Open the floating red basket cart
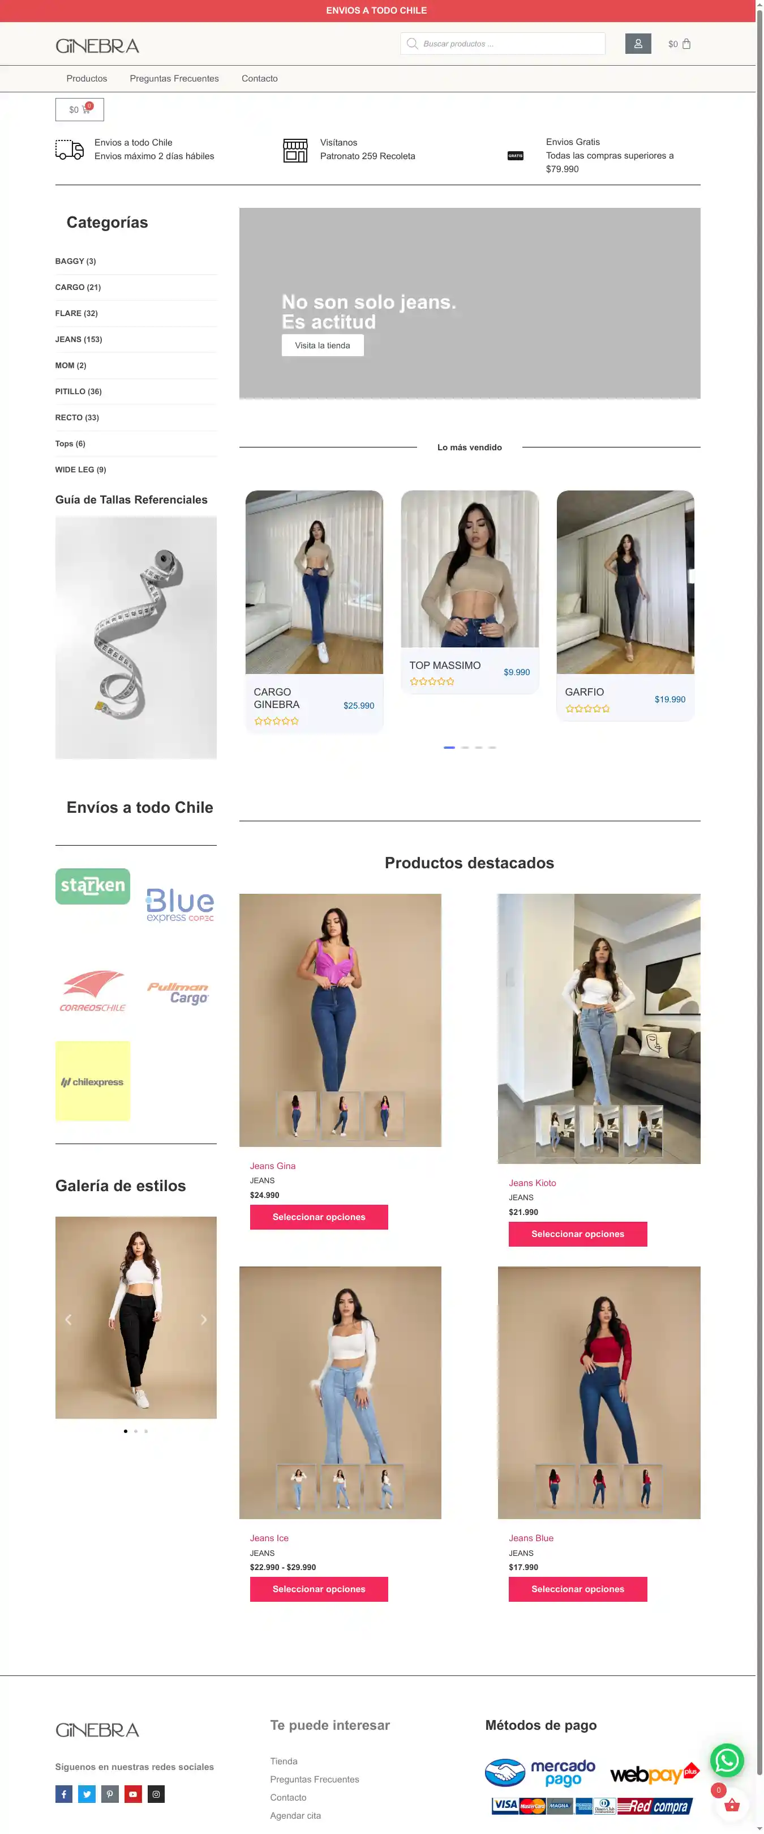Screen dimensions: 764x1834 tap(731, 1805)
